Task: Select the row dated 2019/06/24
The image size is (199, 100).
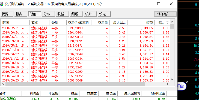Action: pos(86,32)
